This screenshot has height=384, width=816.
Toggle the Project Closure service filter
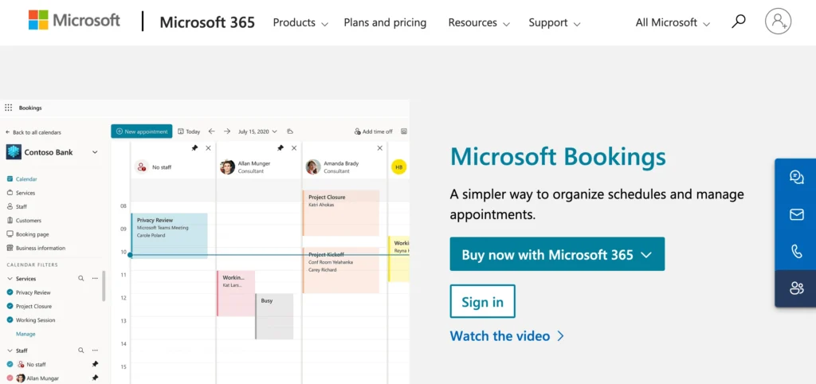point(10,307)
